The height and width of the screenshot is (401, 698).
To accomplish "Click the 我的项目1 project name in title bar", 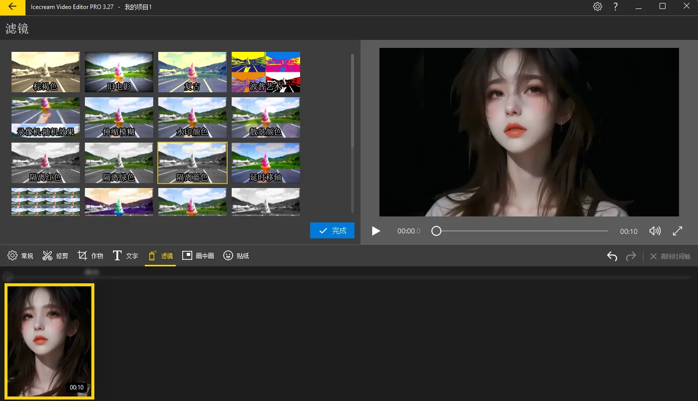I will (138, 7).
